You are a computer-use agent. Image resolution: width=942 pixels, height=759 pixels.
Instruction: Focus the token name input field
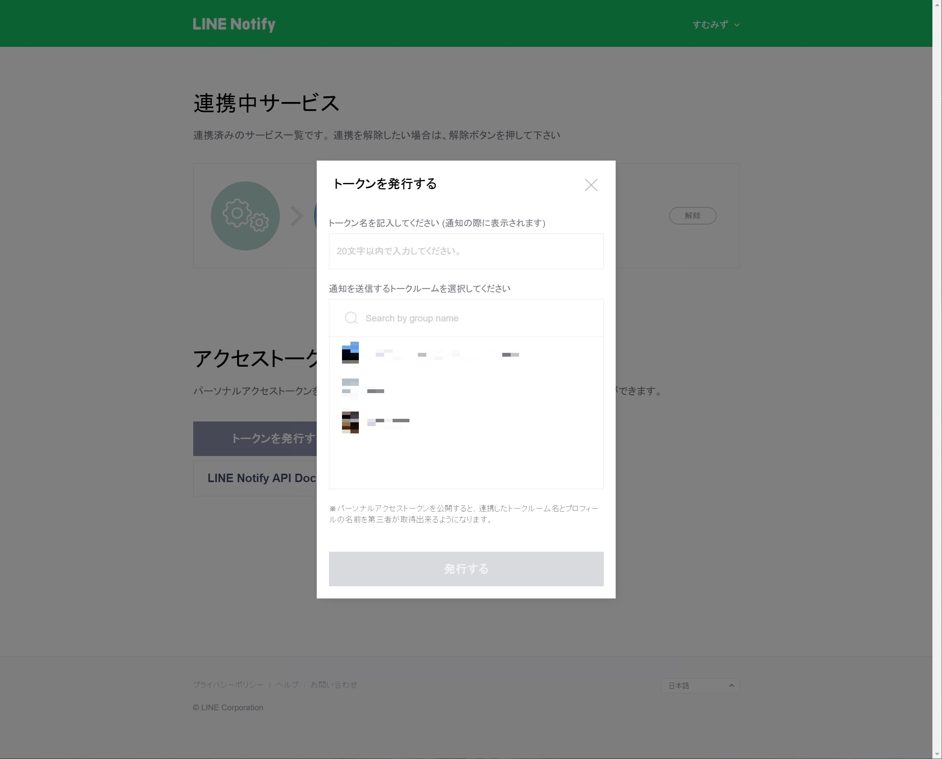pyautogui.click(x=466, y=251)
